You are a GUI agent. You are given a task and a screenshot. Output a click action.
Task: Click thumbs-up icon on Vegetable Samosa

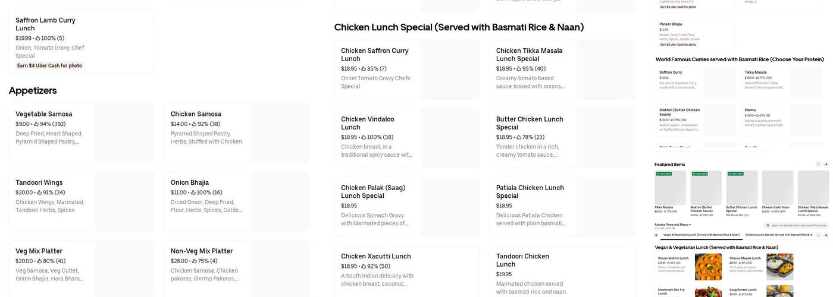click(36, 124)
